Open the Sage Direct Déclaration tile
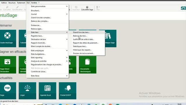 [x=8, y=65]
